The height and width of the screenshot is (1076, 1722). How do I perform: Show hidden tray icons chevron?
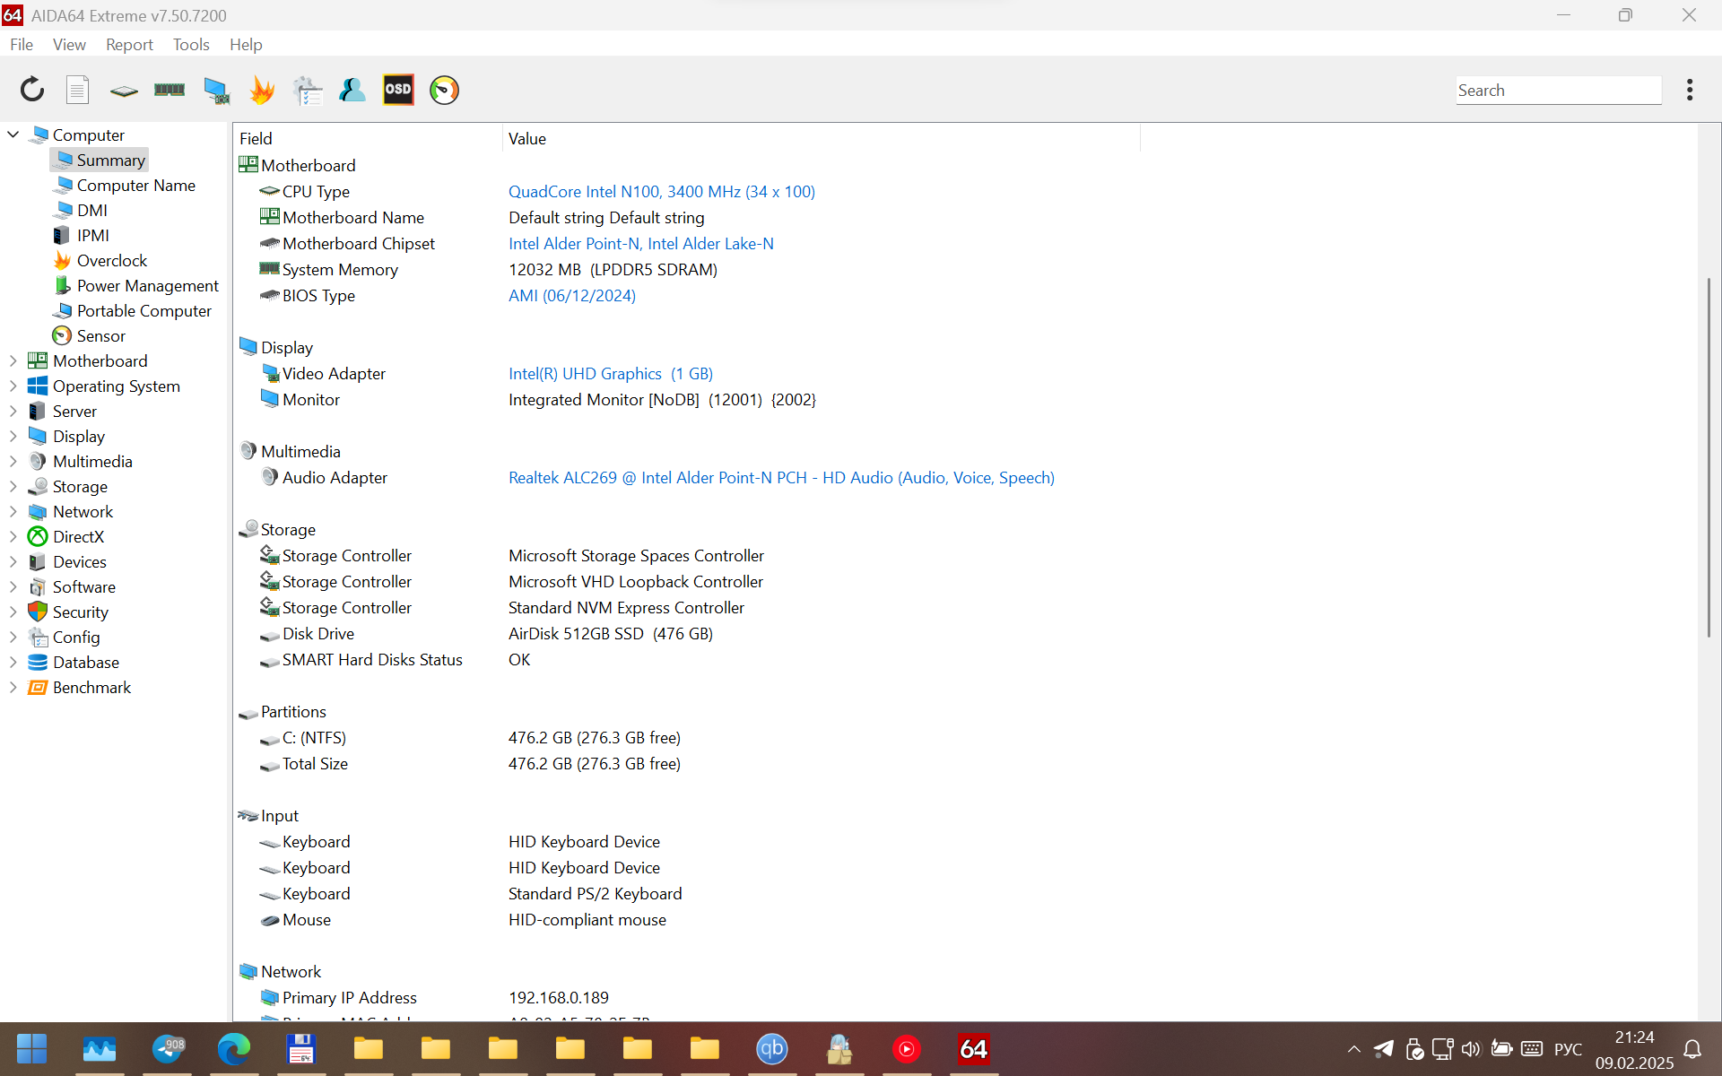point(1354,1048)
